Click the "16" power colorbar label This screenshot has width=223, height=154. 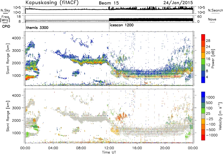coord(208,59)
